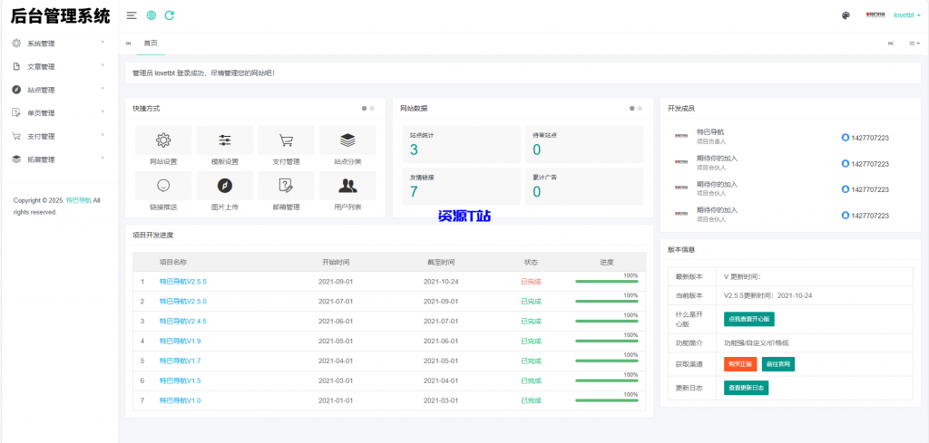The height and width of the screenshot is (443, 929).
Task: Open the 站点统计 card showing 3
Action: (x=462, y=144)
